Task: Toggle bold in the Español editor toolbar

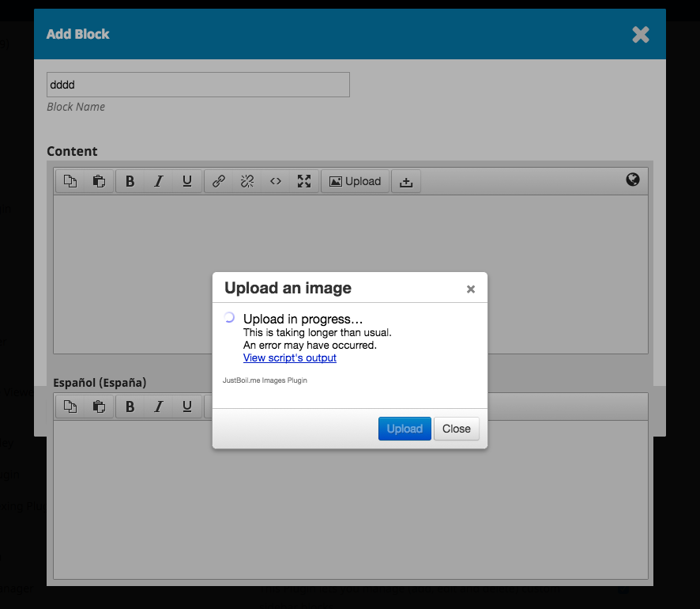Action: pos(130,407)
